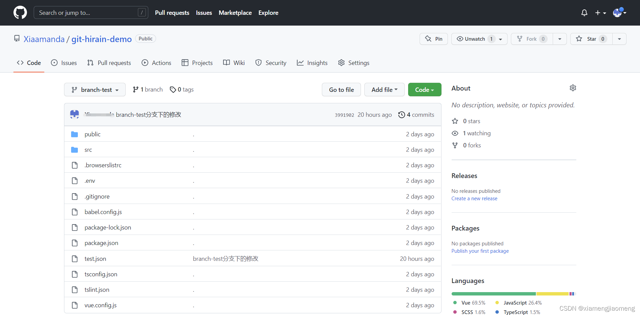640x315 pixels.
Task: Open the test.json row commit message
Action: (x=226, y=259)
